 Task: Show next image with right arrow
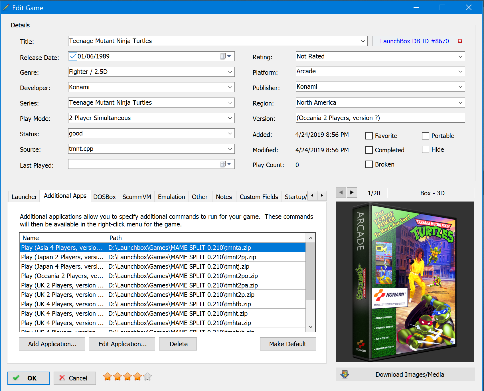(x=352, y=193)
